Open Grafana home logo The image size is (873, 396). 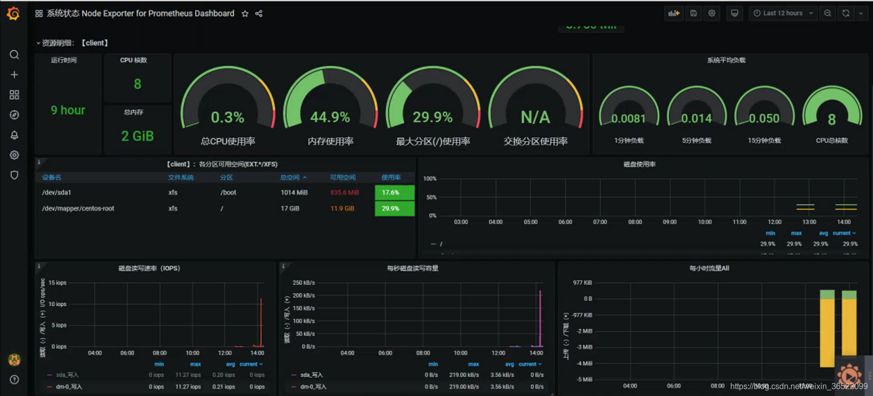[x=14, y=14]
